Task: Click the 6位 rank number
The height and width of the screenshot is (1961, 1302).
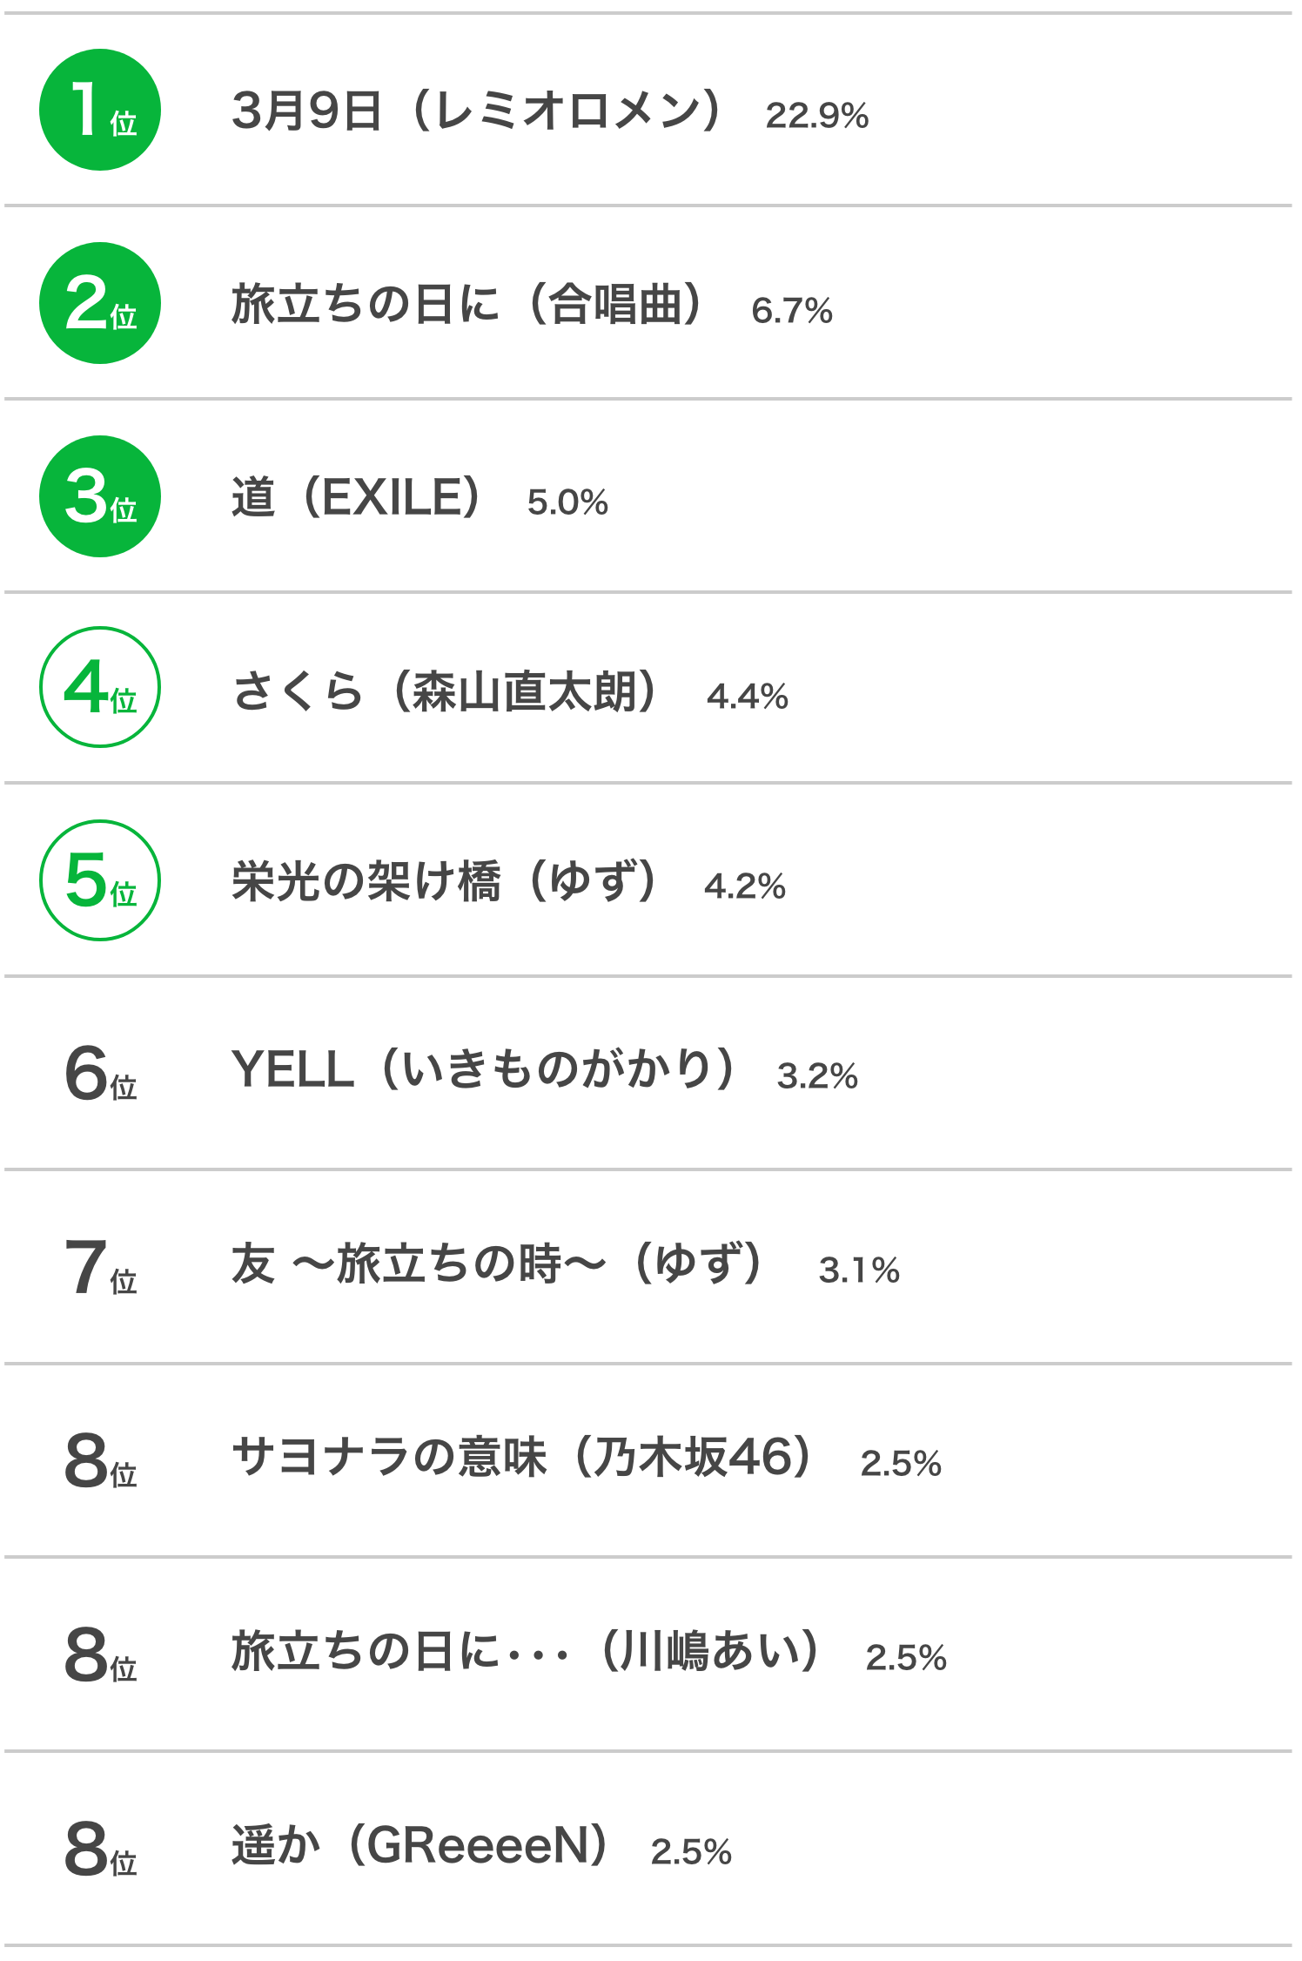Action: 101,1074
